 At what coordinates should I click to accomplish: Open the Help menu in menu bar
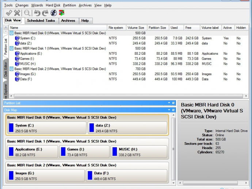point(108,5)
